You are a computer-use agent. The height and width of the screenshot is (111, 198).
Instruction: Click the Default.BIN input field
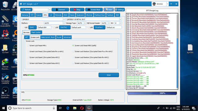point(45,27)
